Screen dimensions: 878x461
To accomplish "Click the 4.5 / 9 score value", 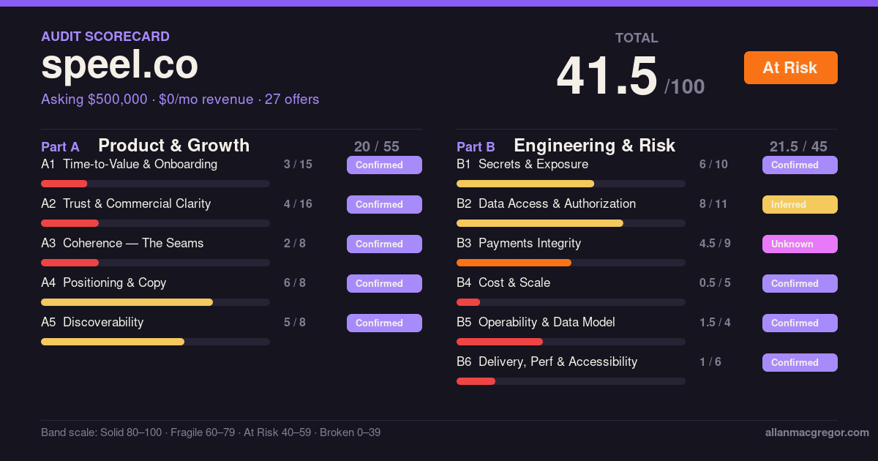I will [715, 244].
